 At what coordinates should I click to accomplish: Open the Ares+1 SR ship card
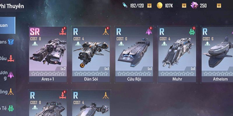(x=48, y=55)
